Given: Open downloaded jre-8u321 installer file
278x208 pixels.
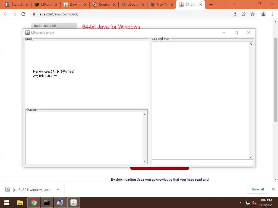Looking at the screenshot, I should [x=28, y=190].
